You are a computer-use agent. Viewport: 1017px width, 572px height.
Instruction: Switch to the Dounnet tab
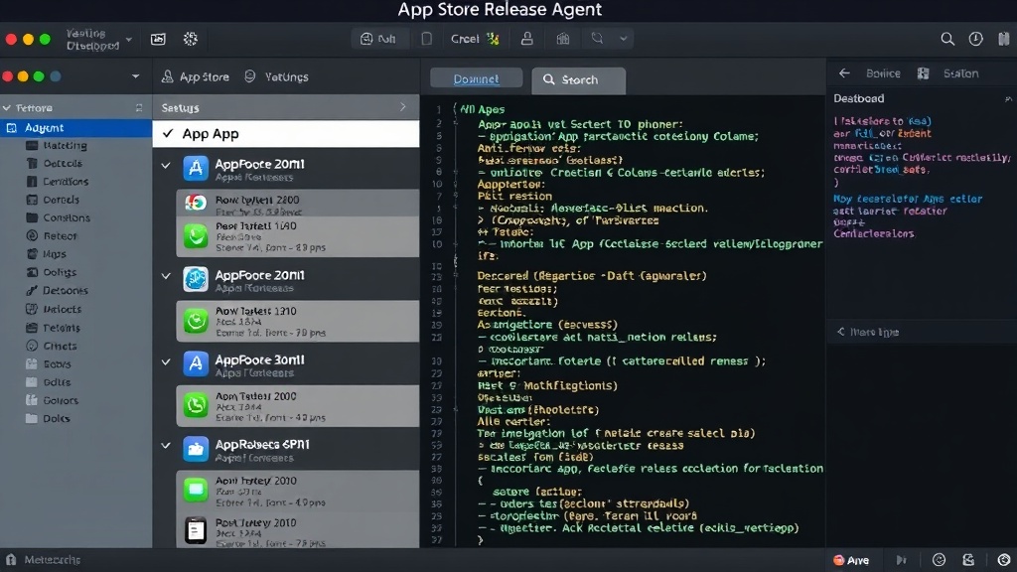(476, 79)
